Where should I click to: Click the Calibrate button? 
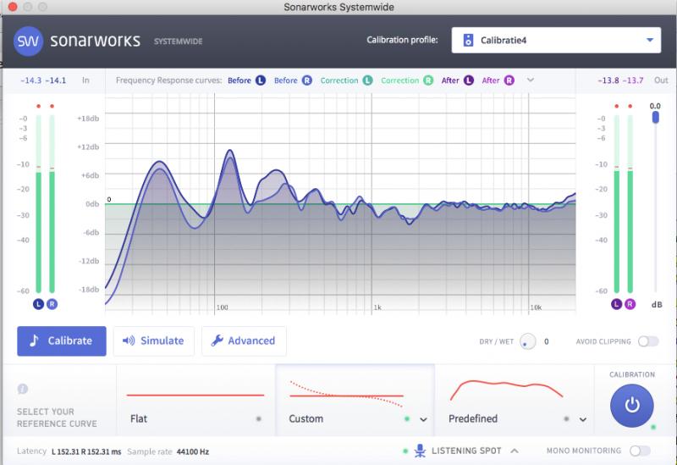(62, 341)
